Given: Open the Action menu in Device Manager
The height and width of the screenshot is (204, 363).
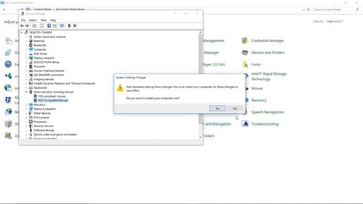Looking at the screenshot, I should (x=33, y=20).
